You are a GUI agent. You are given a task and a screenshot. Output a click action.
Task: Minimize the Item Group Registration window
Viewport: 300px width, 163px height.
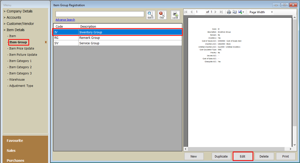tap(276, 5)
